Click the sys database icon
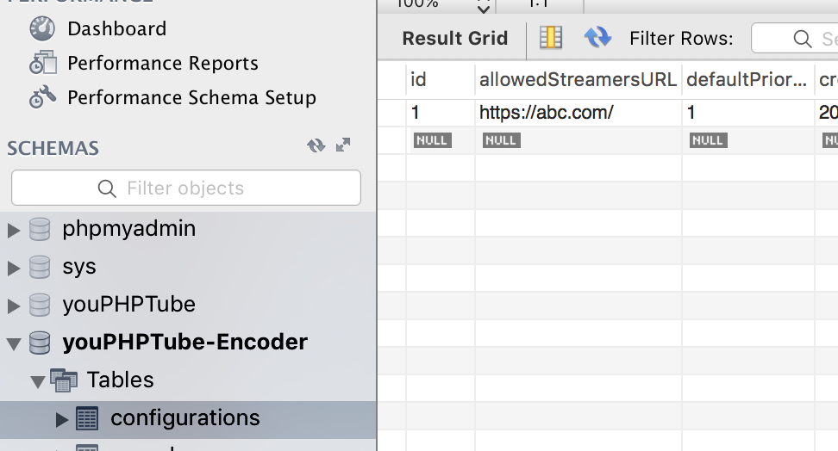This screenshot has height=451, width=838. click(x=40, y=267)
